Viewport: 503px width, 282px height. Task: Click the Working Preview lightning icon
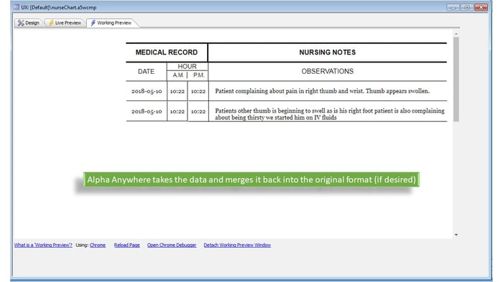click(x=93, y=23)
